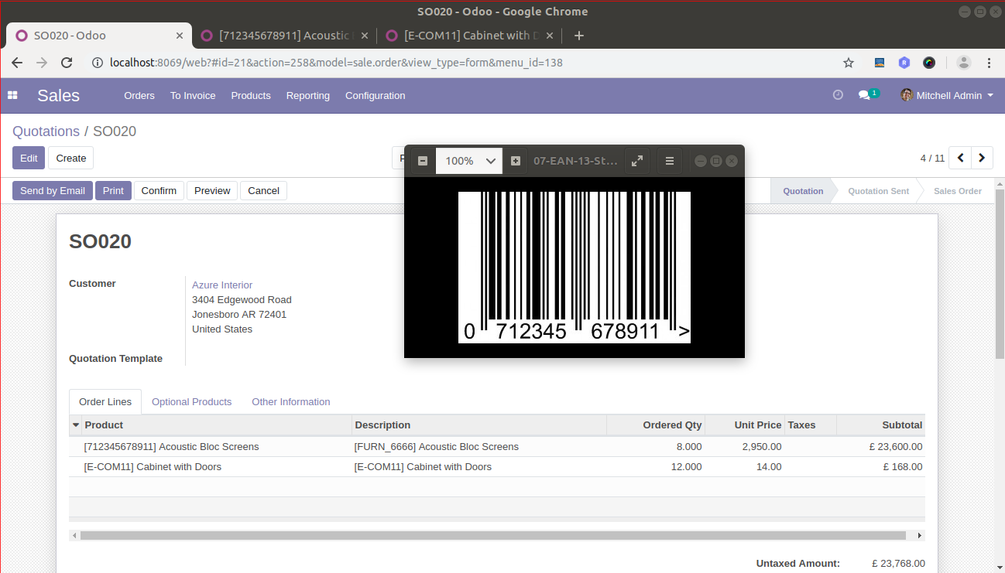Click the Sales app title
This screenshot has height=573, width=1005.
coord(58,95)
